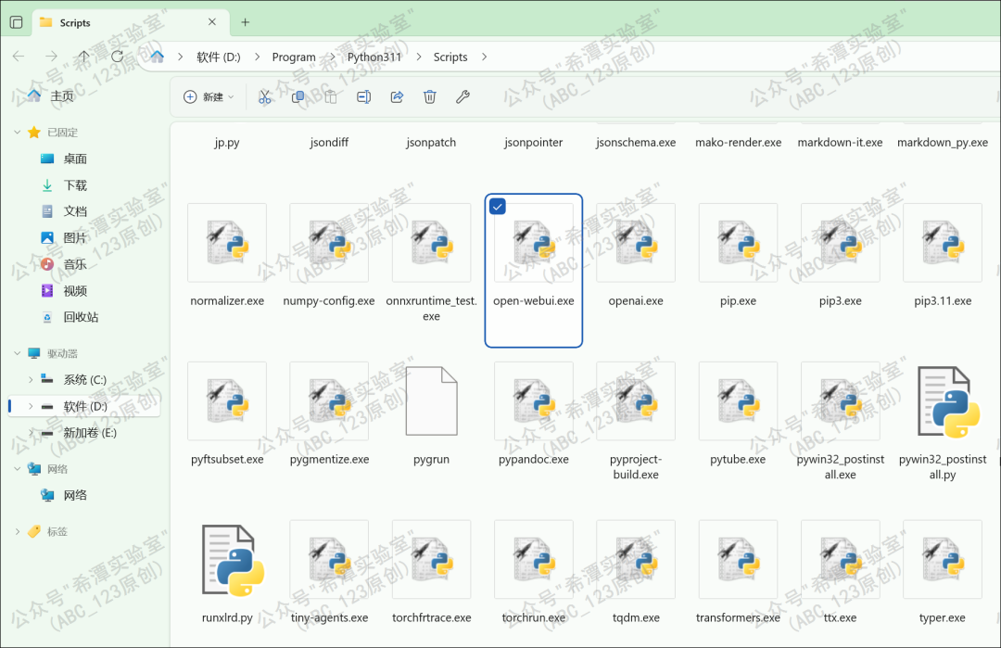1001x648 pixels.
Task: Click the home icon in address bar
Action: coord(157,57)
